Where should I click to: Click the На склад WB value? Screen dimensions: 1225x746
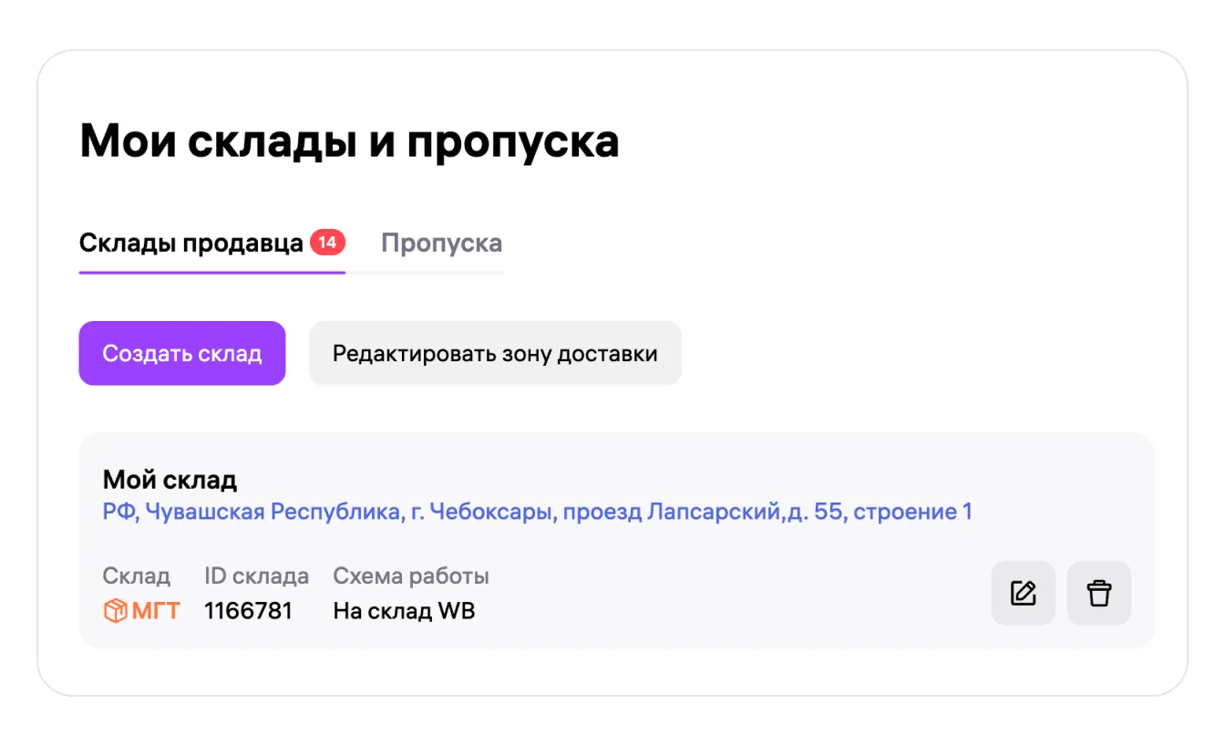point(404,611)
